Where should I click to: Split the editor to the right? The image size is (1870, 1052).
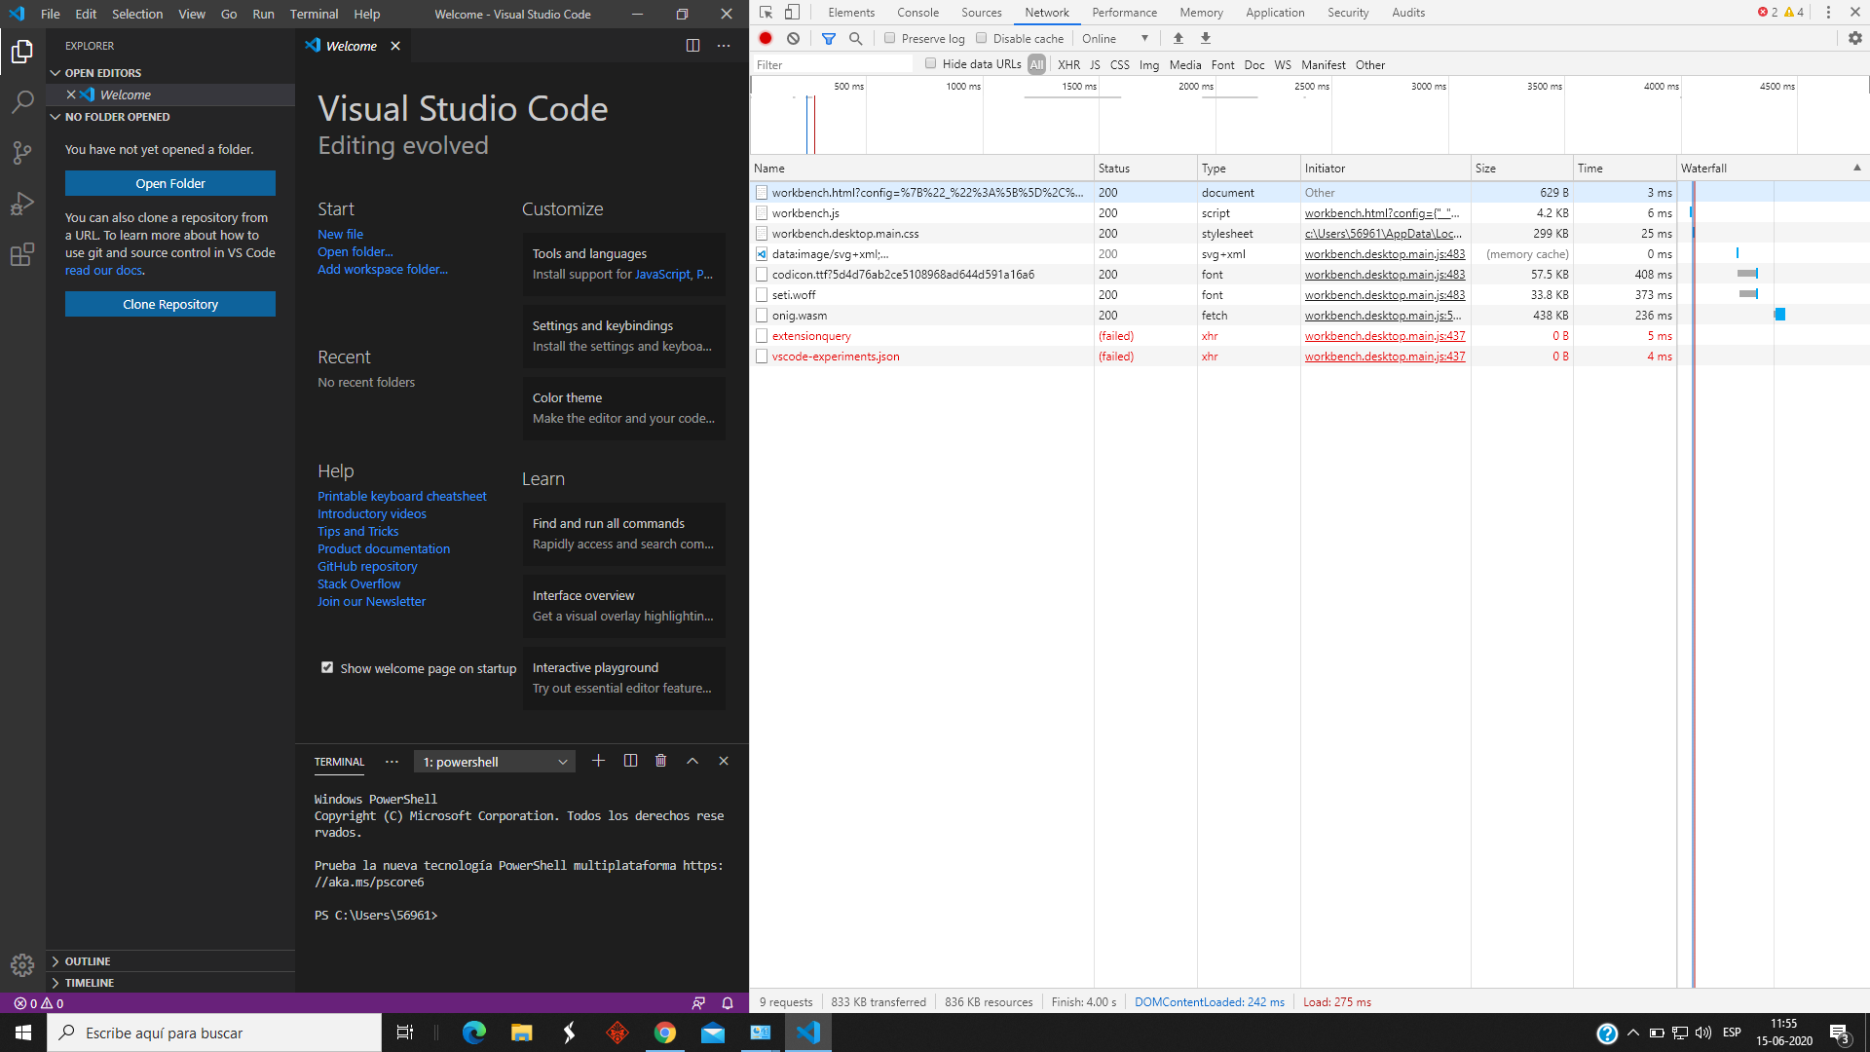692,46
